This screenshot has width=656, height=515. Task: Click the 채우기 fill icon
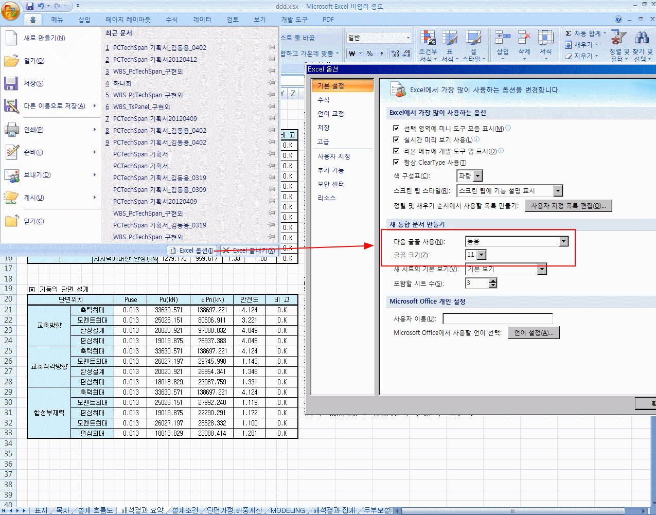pyautogui.click(x=569, y=45)
